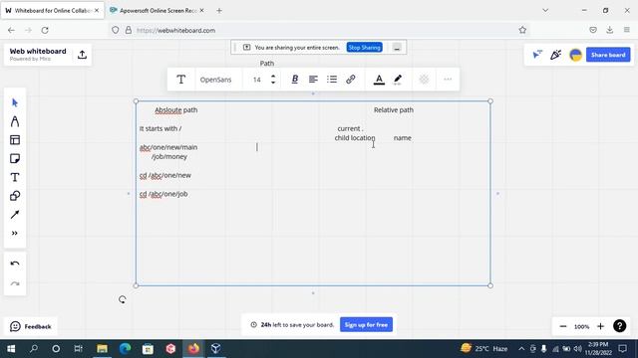Open the user profile avatar
Screen dimensions: 638x358
[575, 55]
